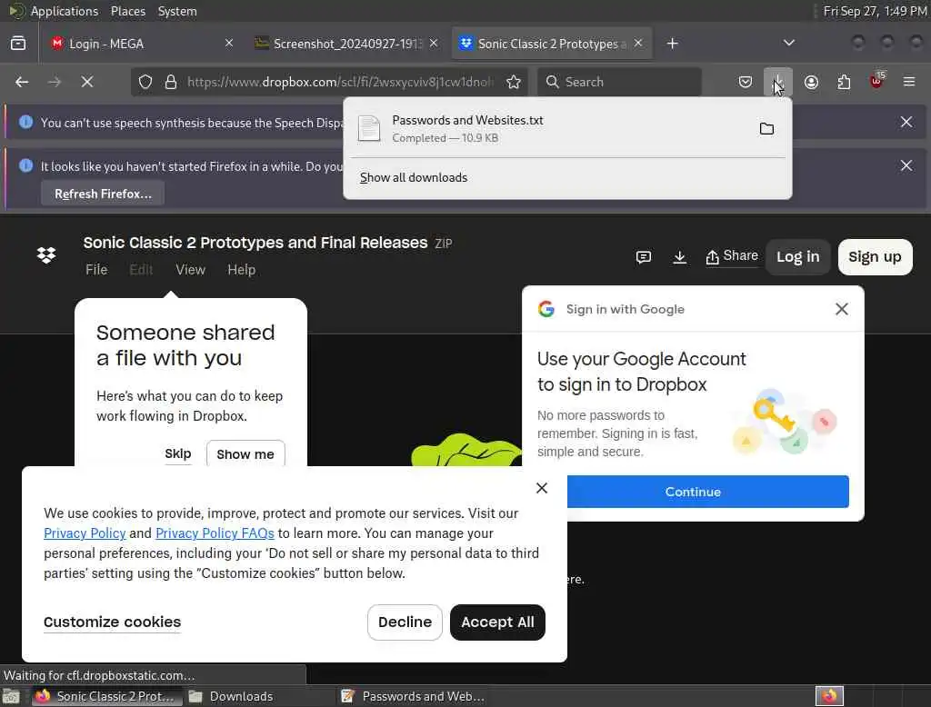Viewport: 931px width, 707px height.
Task: Open the Save to Pocket icon
Action: [x=746, y=82]
